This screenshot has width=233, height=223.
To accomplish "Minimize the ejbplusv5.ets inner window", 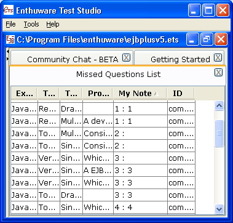I will coord(192,39).
